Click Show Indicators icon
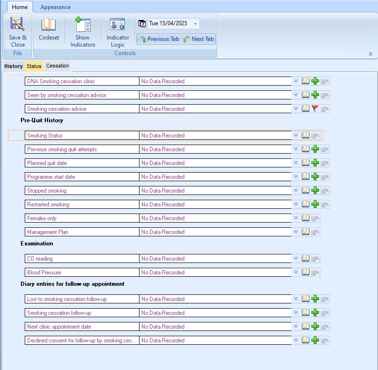Viewport: 378px width, 370px height. (83, 24)
